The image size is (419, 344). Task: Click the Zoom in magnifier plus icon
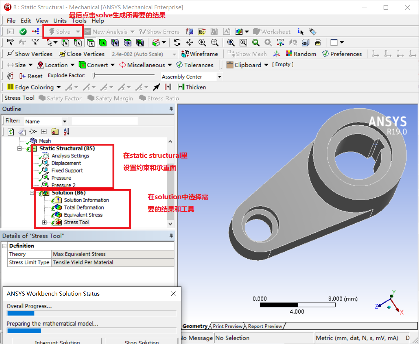click(215, 42)
